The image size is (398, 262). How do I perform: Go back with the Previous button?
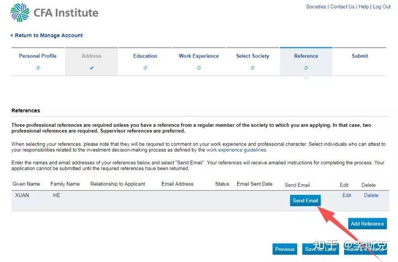pyautogui.click(x=285, y=249)
